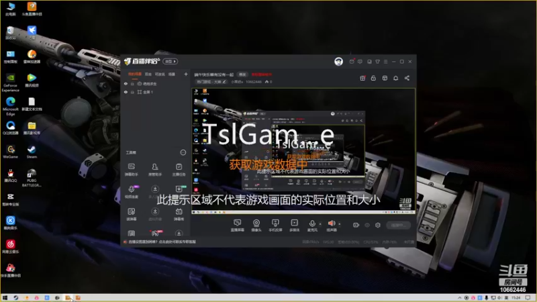Image resolution: width=537 pixels, height=302 pixels.
Task: Toggle lock on 全屏 1 source row
Action: point(132,92)
